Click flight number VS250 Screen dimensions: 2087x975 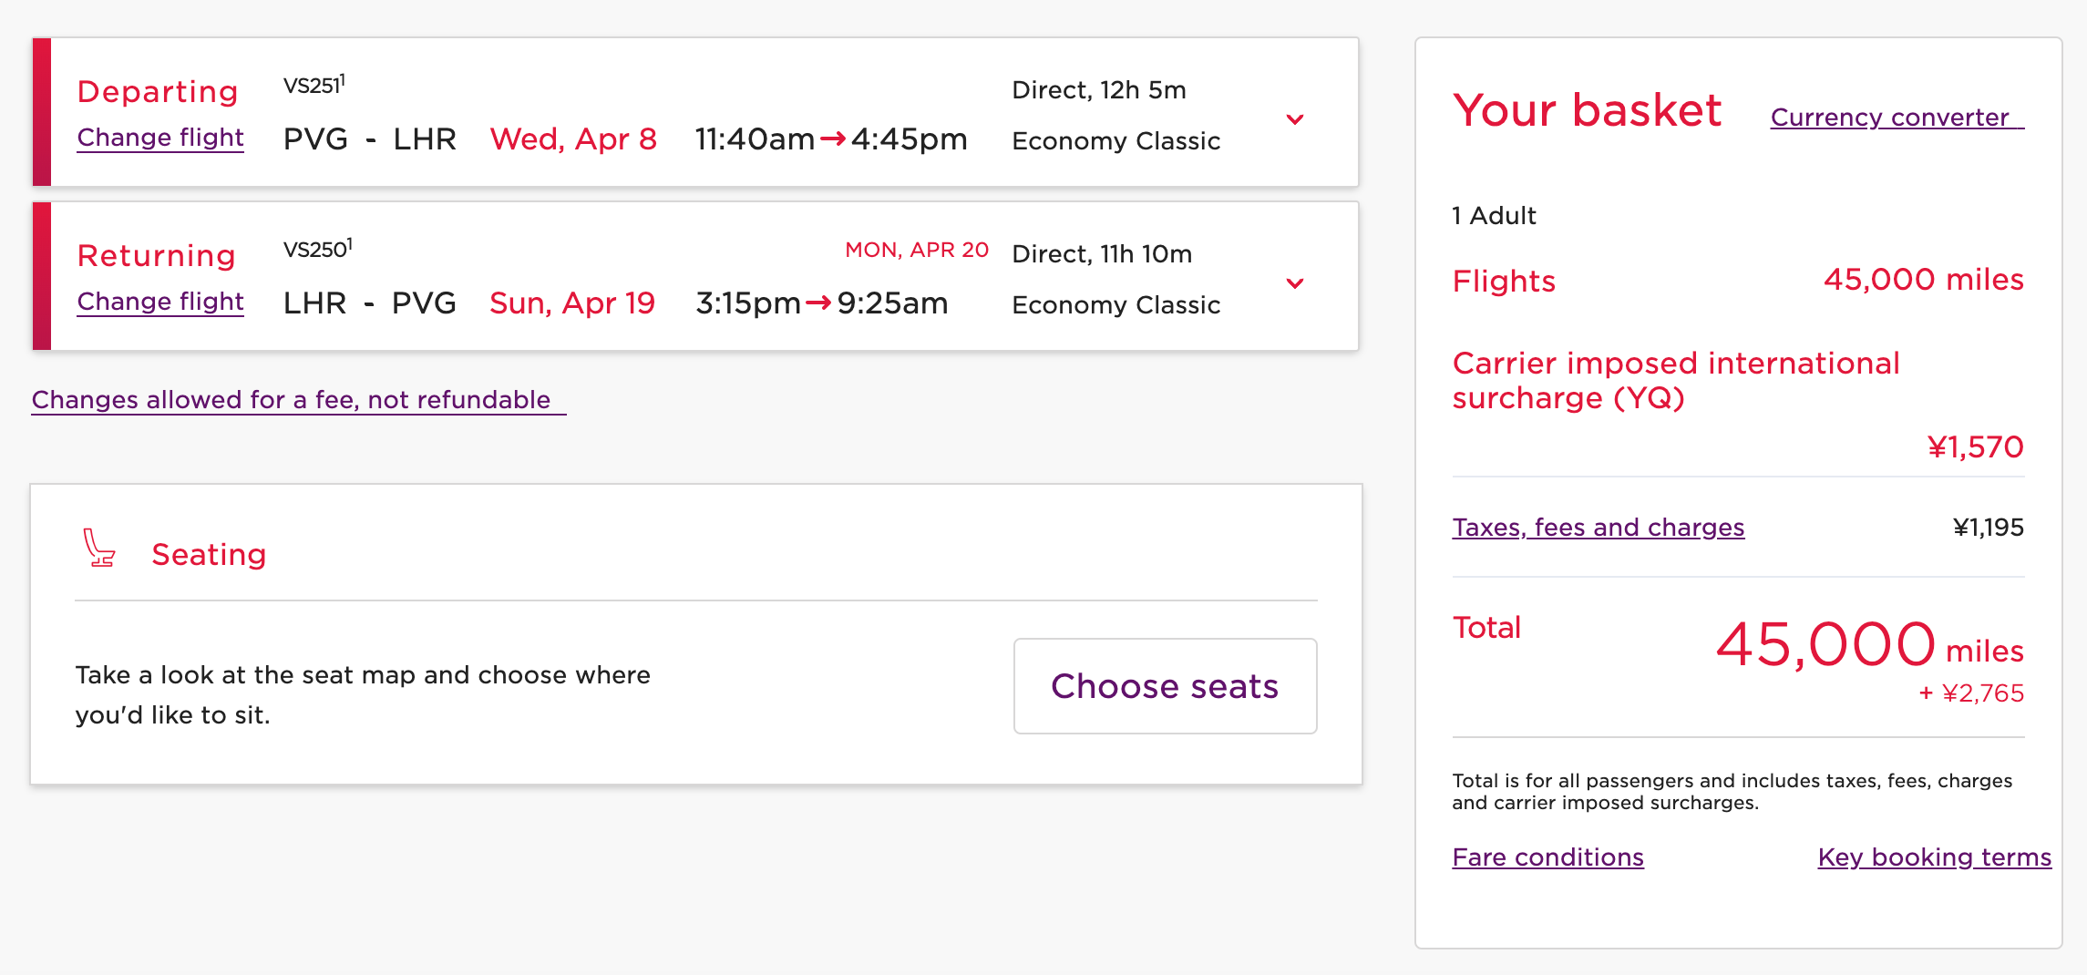(316, 250)
